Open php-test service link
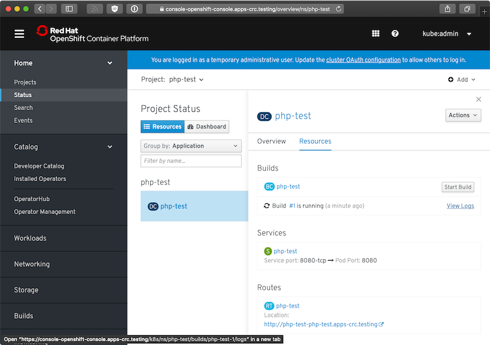This screenshot has height=345, width=490. point(285,251)
